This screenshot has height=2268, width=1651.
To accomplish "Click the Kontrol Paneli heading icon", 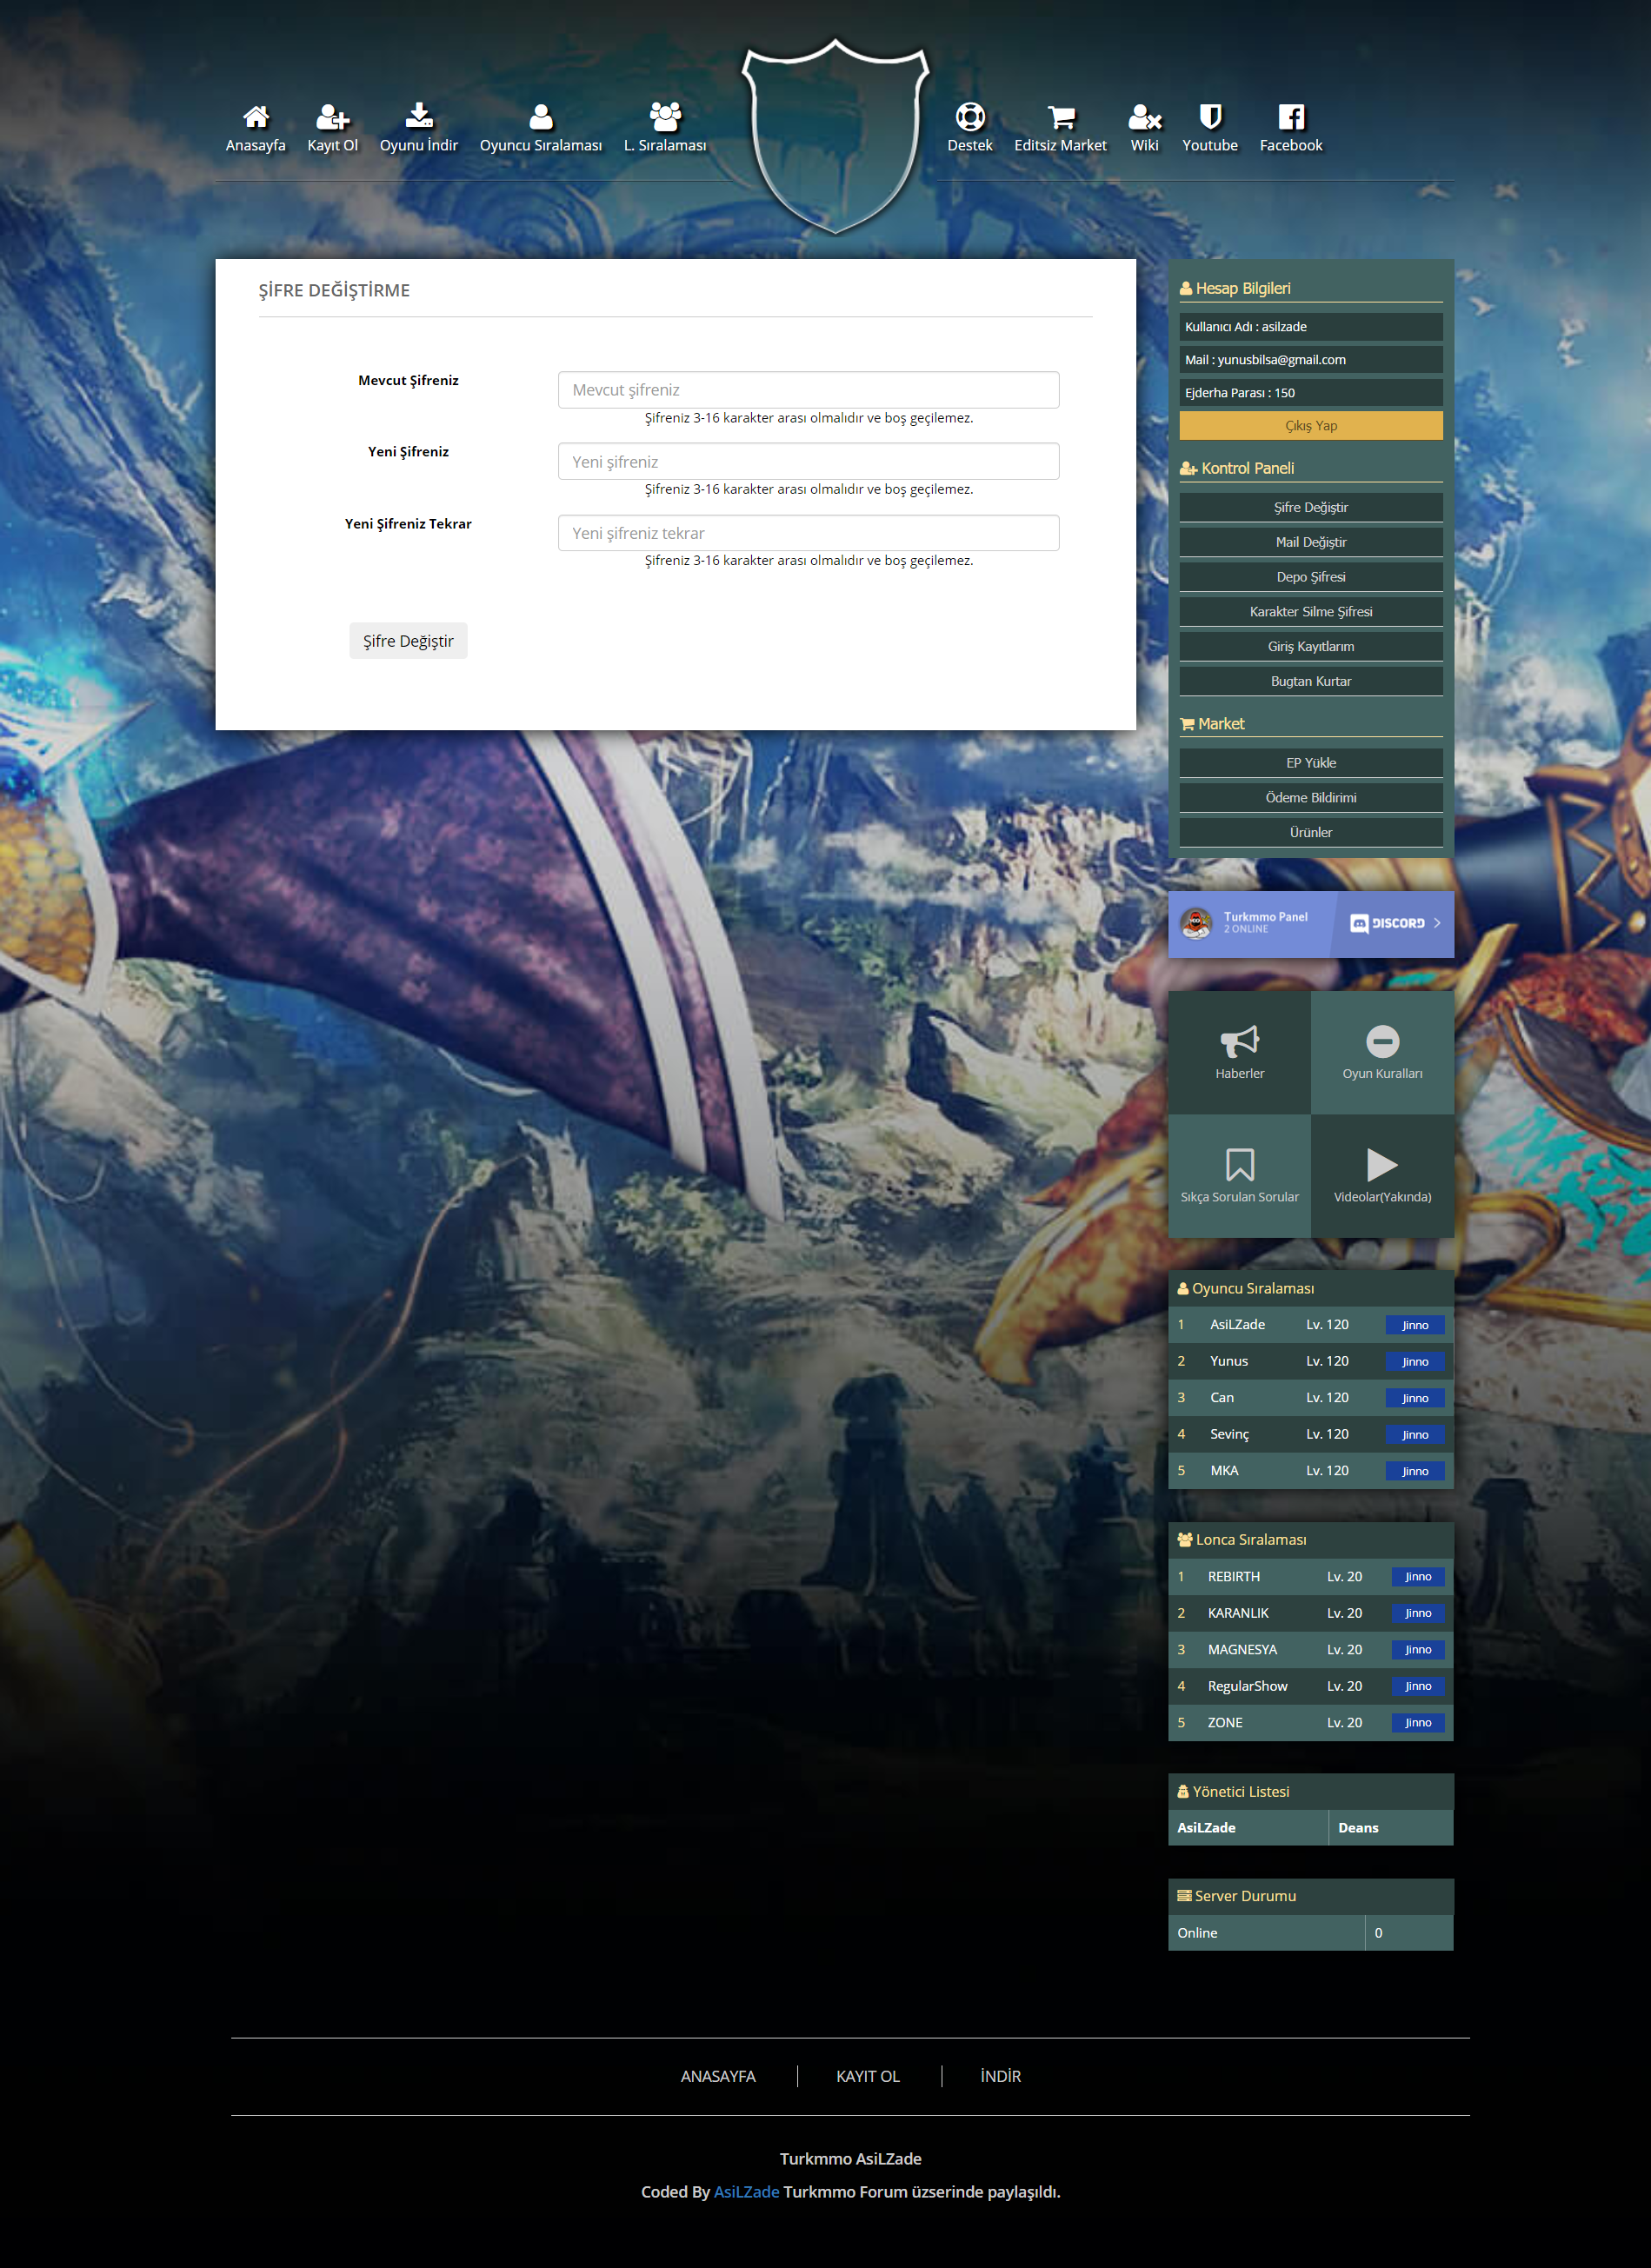I will coord(1188,468).
